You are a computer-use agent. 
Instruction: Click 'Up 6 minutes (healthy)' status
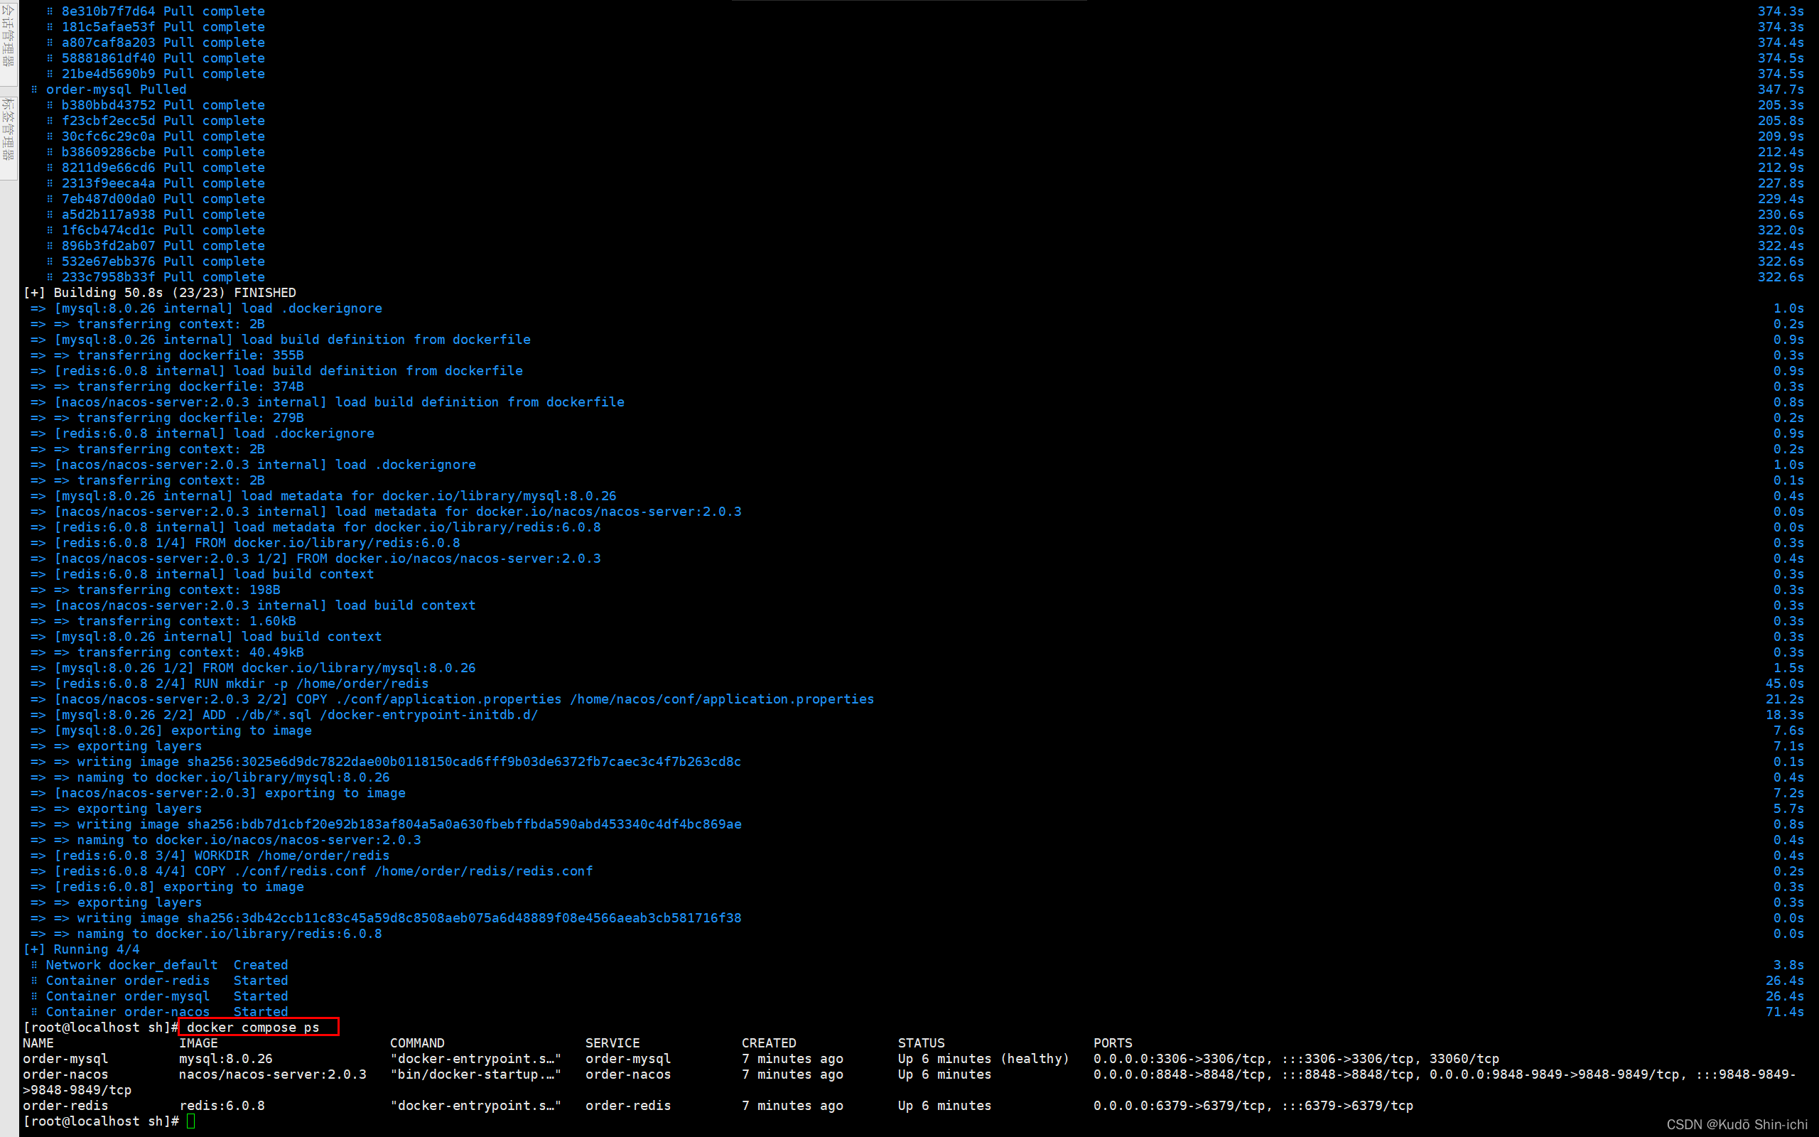984,1059
